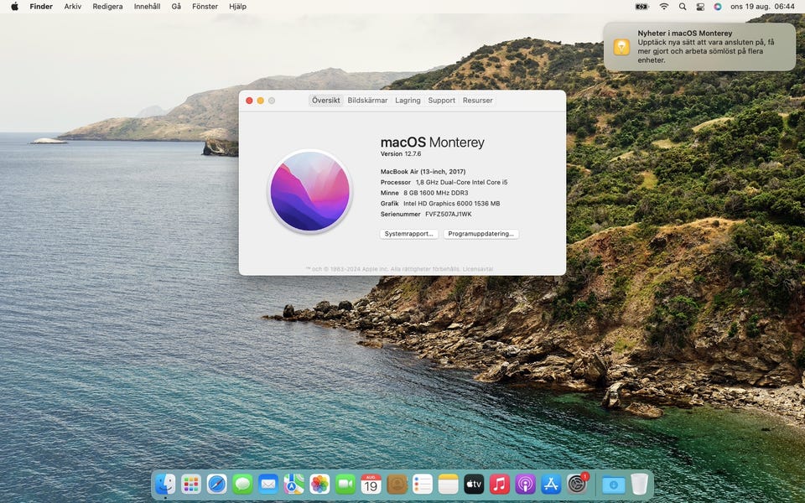This screenshot has width=805, height=503.
Task: Open the Music app in the Dock
Action: coord(499,484)
